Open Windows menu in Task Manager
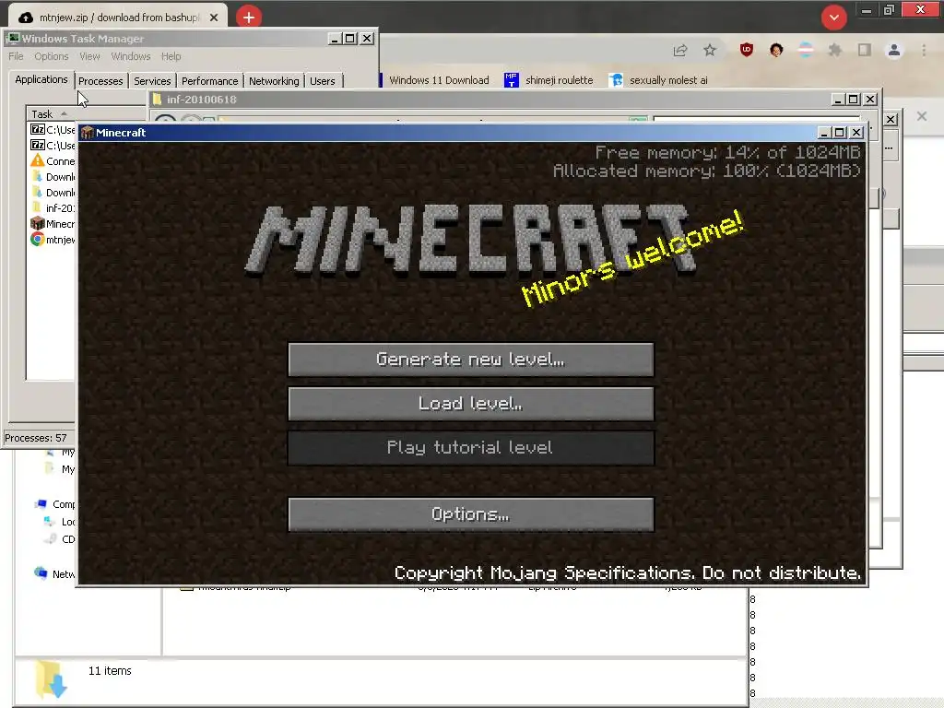The image size is (944, 708). [x=131, y=56]
